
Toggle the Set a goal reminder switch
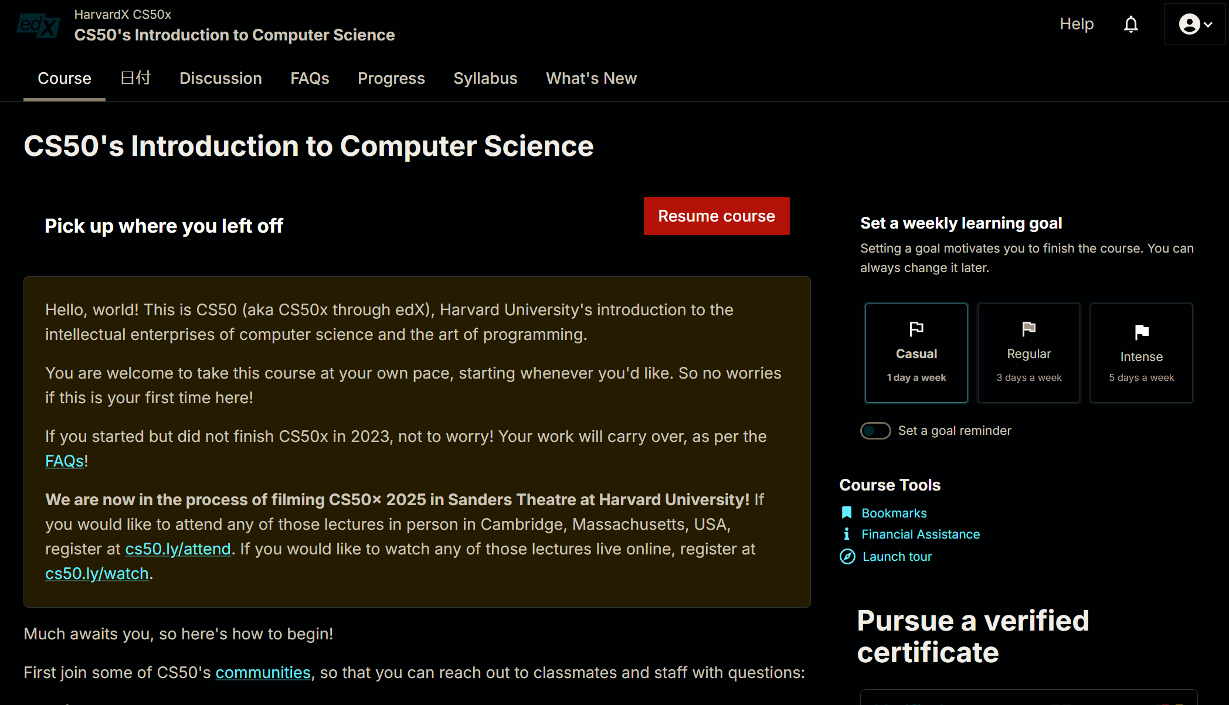(x=875, y=431)
